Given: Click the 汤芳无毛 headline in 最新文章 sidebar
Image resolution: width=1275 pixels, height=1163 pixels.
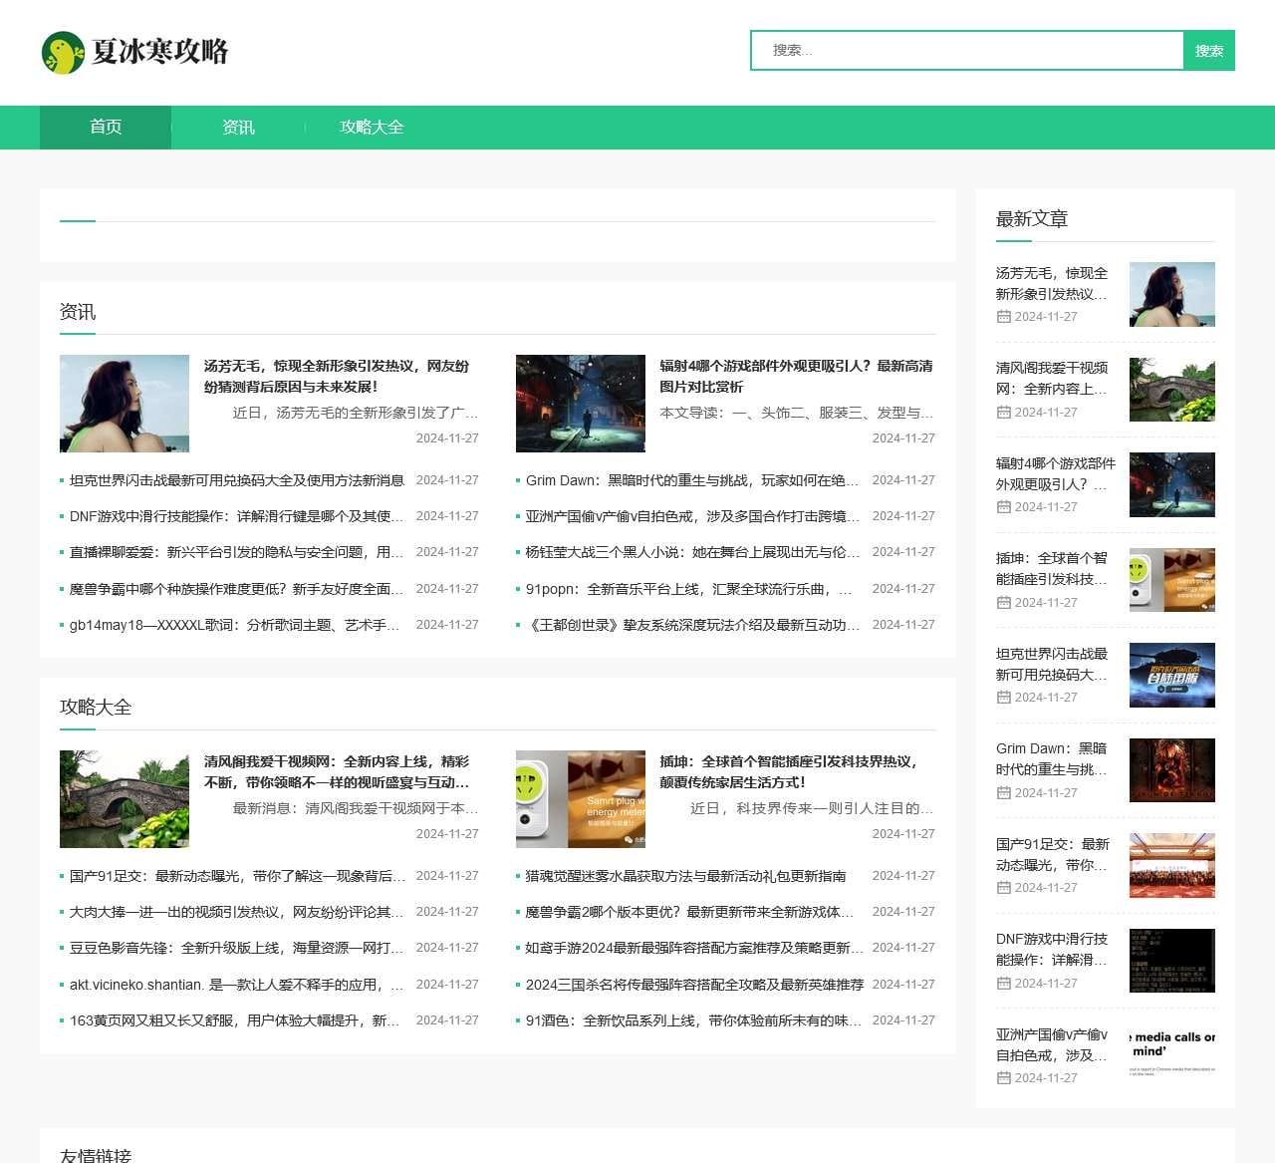Looking at the screenshot, I should click(x=1051, y=283).
